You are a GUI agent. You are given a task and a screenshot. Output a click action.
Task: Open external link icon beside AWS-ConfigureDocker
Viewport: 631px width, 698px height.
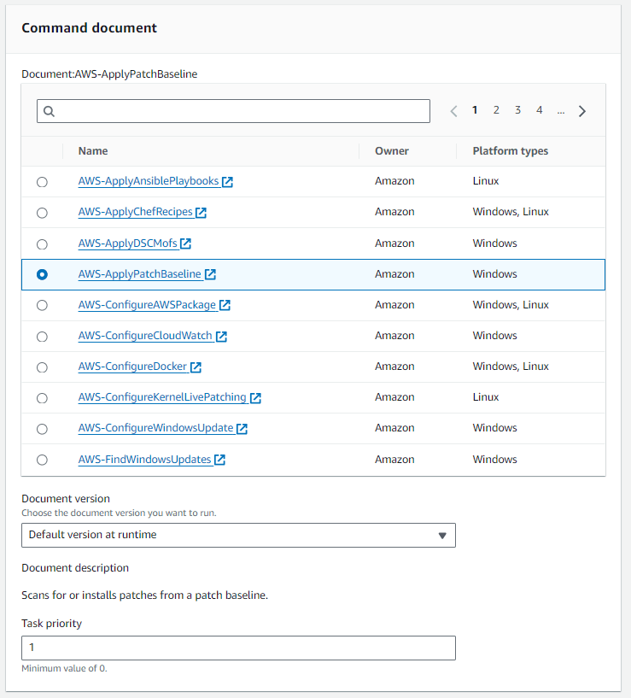coord(196,367)
